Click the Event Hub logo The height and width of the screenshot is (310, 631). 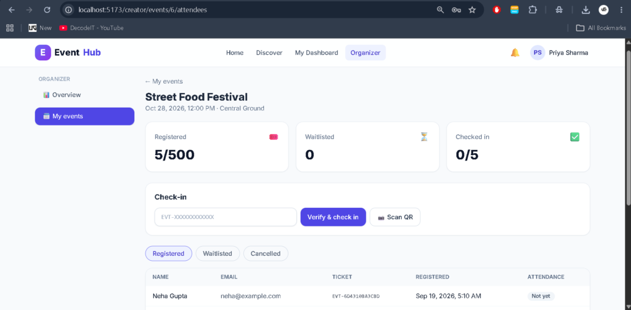[x=68, y=52]
